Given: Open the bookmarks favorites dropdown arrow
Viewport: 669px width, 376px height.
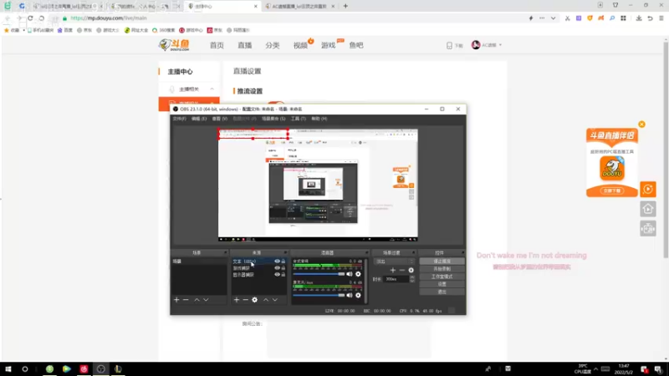Looking at the screenshot, I should point(24,30).
